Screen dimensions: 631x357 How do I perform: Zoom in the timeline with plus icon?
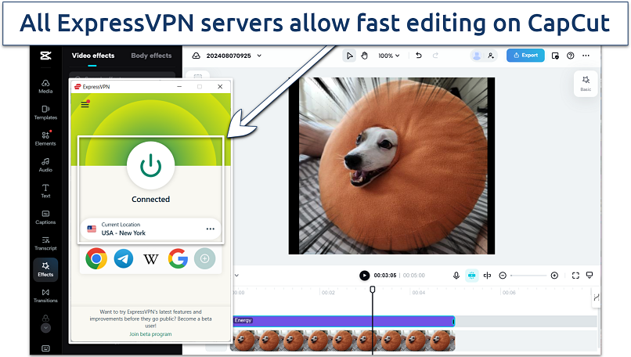[x=554, y=276]
